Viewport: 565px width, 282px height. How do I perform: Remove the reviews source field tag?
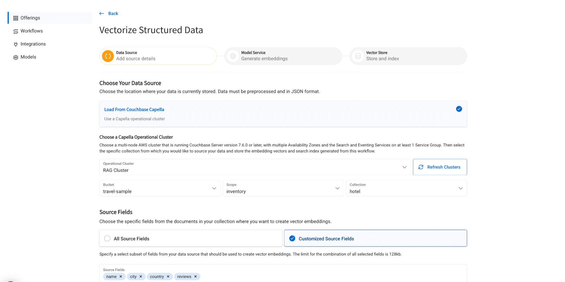tap(195, 276)
